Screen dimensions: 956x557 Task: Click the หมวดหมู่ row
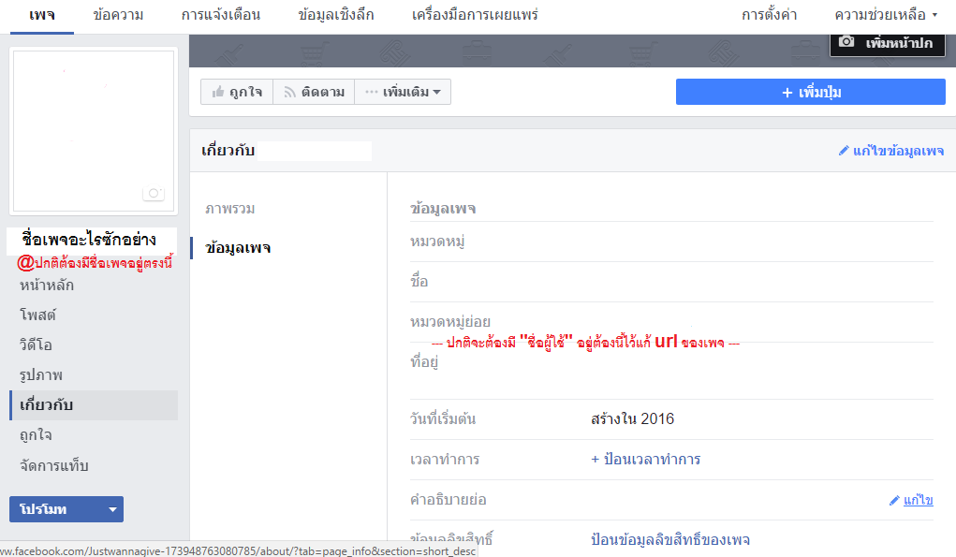tap(671, 242)
